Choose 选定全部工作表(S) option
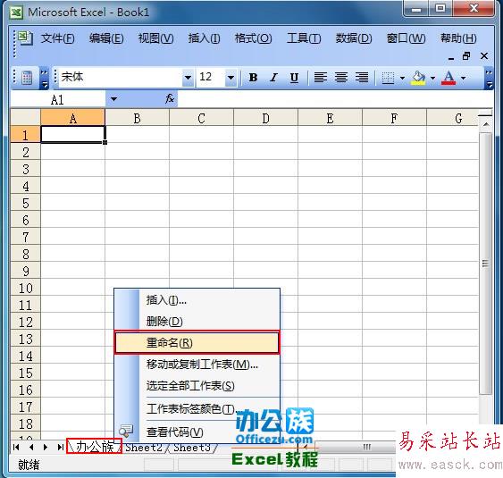This screenshot has width=503, height=478. point(197,386)
